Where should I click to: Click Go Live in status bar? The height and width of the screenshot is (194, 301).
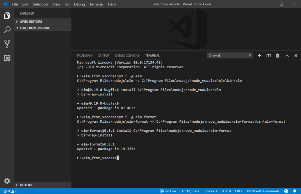pos(168,191)
